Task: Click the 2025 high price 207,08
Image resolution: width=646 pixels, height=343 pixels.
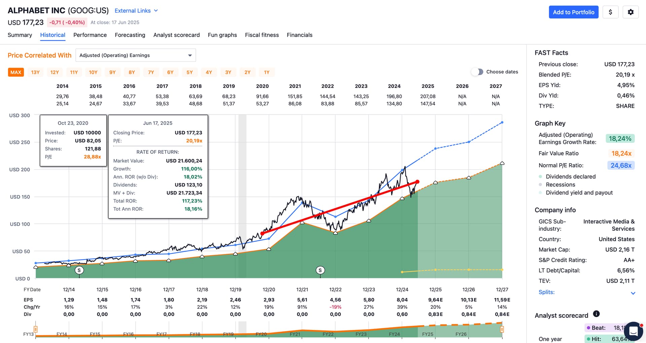Action: (428, 96)
